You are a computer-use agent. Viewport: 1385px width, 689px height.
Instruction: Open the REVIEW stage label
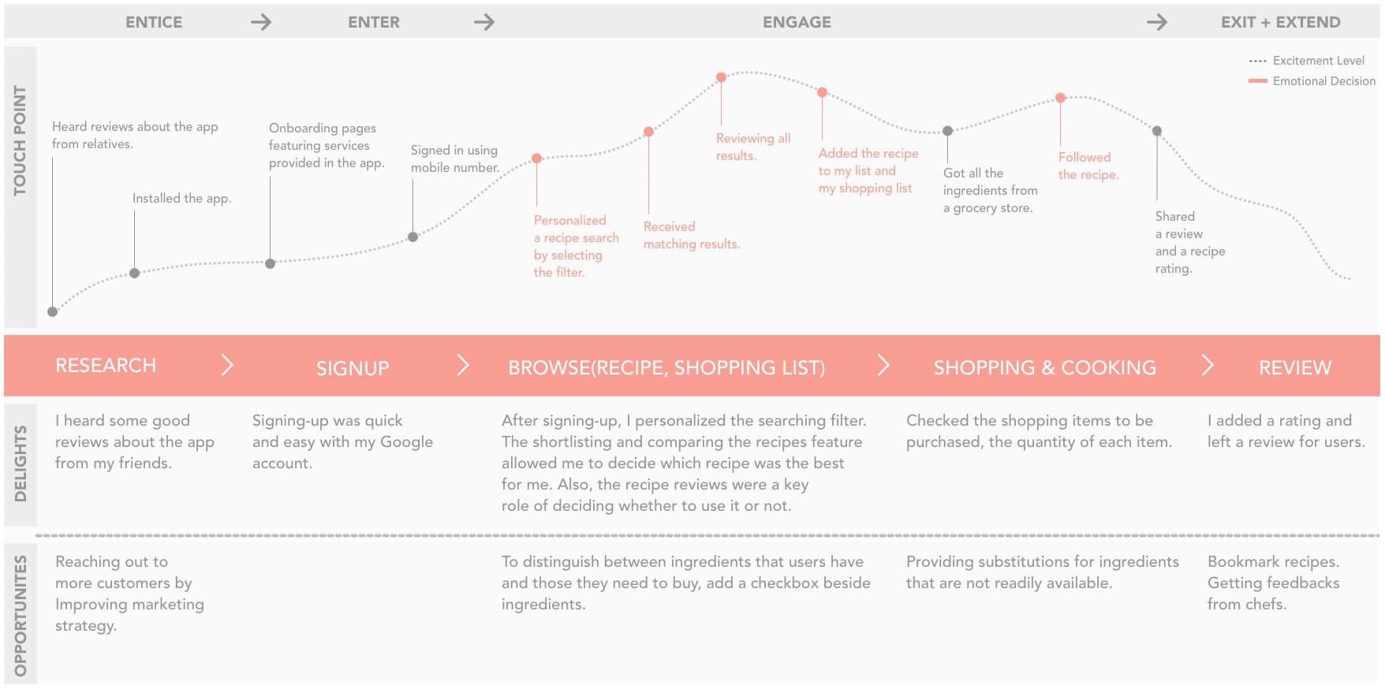(1294, 367)
